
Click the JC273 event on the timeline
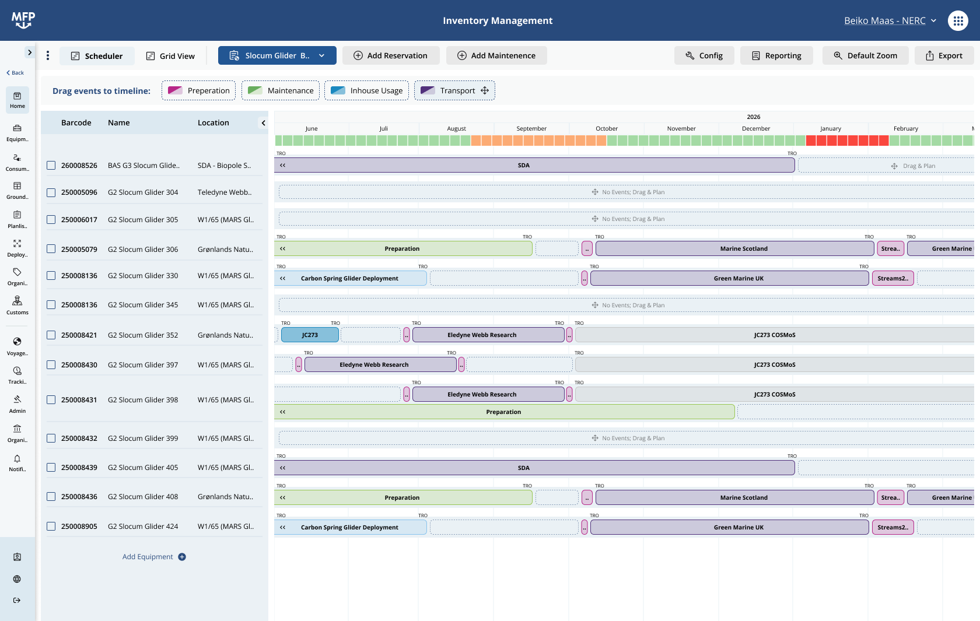coord(310,335)
